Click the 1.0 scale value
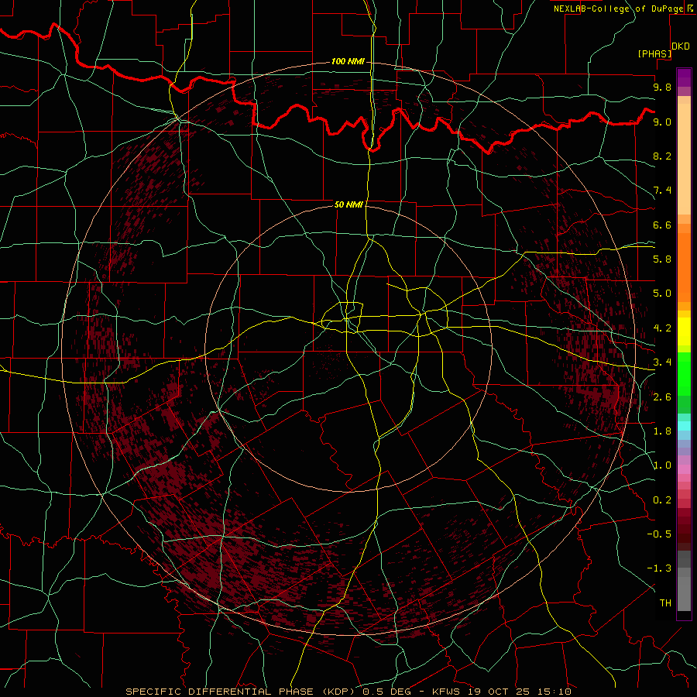697x697 pixels. 662,465
